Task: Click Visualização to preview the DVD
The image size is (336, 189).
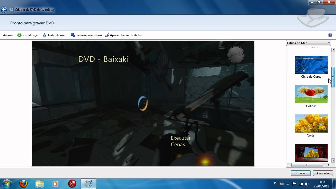Action: [x=28, y=35]
